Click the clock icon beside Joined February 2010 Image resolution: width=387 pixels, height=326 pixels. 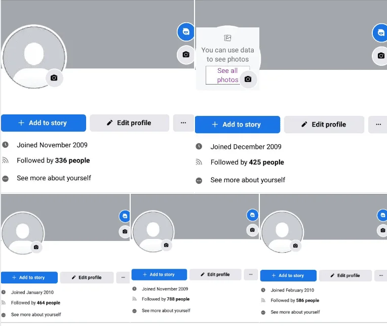coord(263,290)
